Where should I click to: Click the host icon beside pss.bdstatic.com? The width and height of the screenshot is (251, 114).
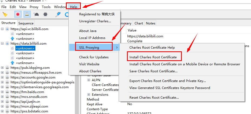(x=7, y=111)
